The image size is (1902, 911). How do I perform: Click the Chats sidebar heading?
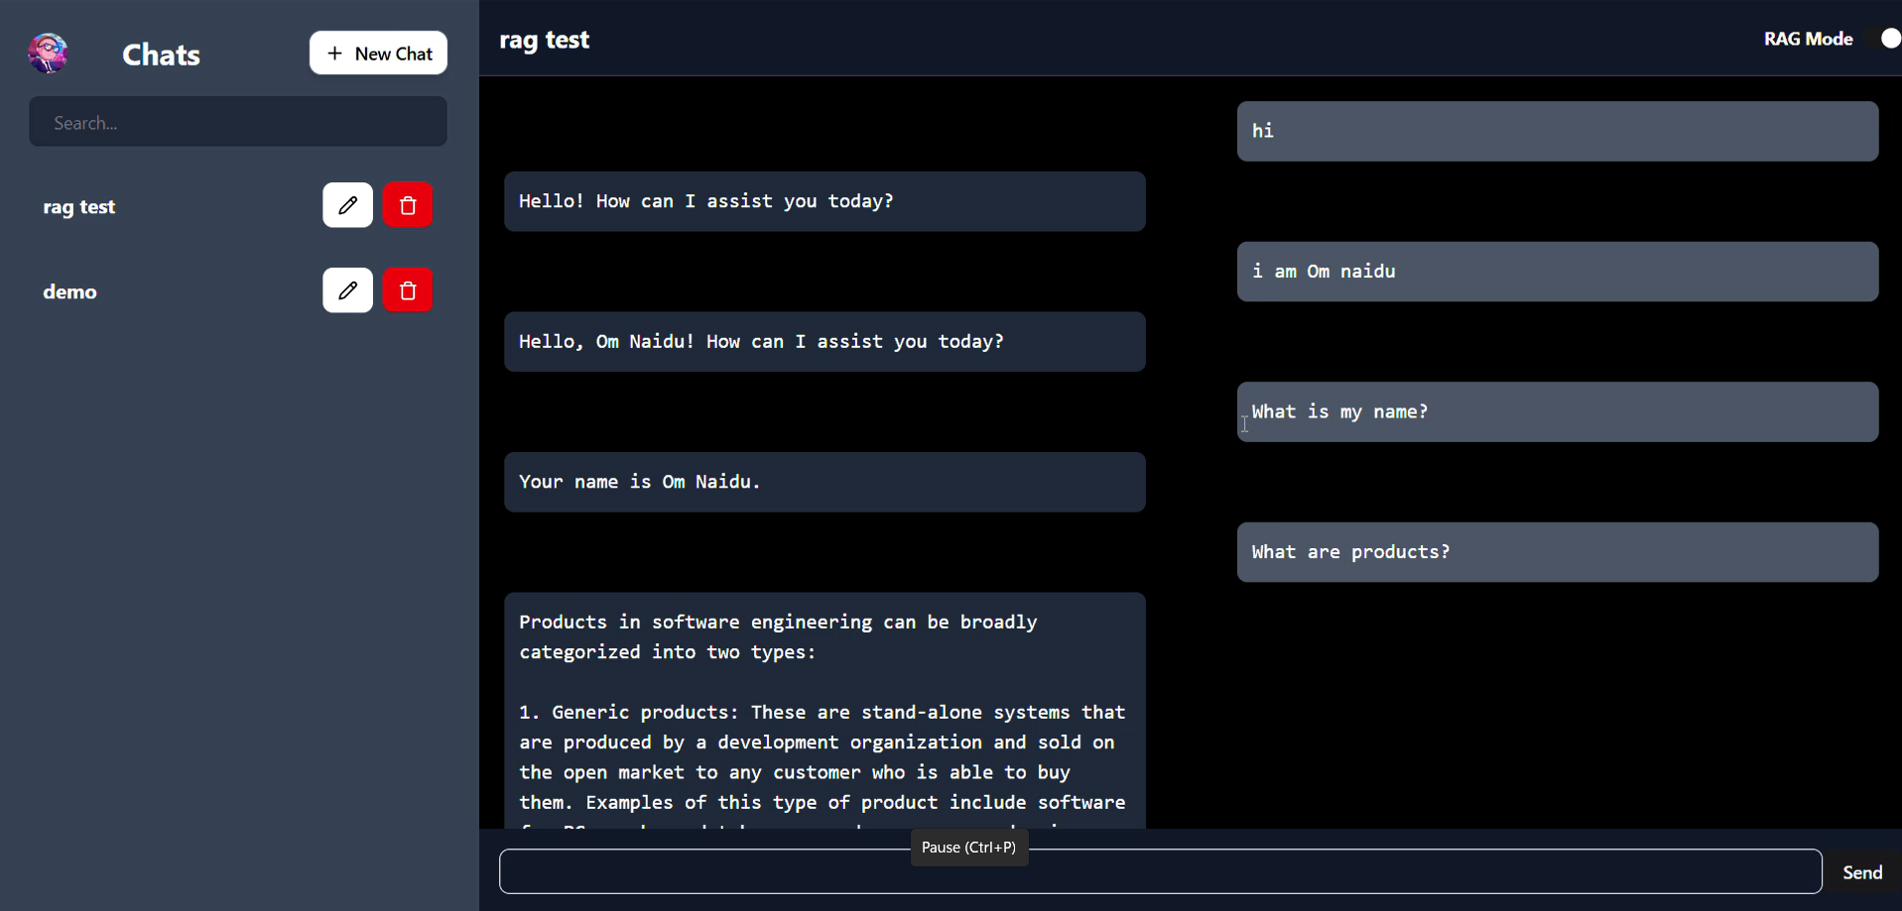coord(161,55)
